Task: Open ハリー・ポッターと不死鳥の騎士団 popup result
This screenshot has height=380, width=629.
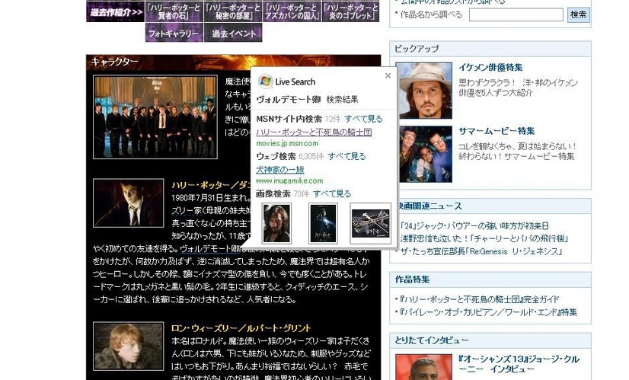Action: click(x=314, y=132)
